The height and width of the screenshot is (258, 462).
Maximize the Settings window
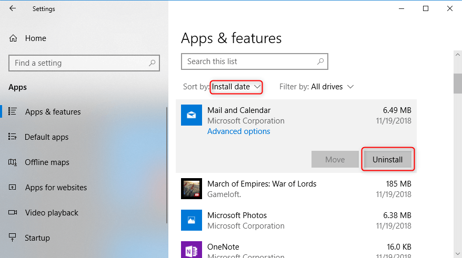point(426,8)
